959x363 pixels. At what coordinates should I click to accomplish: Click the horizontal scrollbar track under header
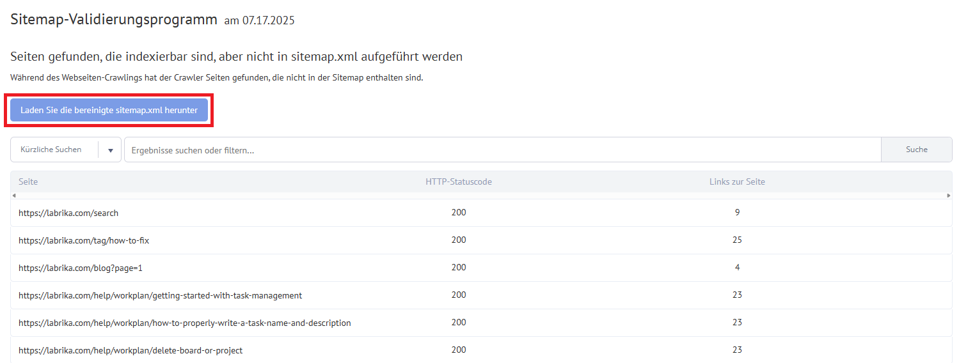coord(481,196)
